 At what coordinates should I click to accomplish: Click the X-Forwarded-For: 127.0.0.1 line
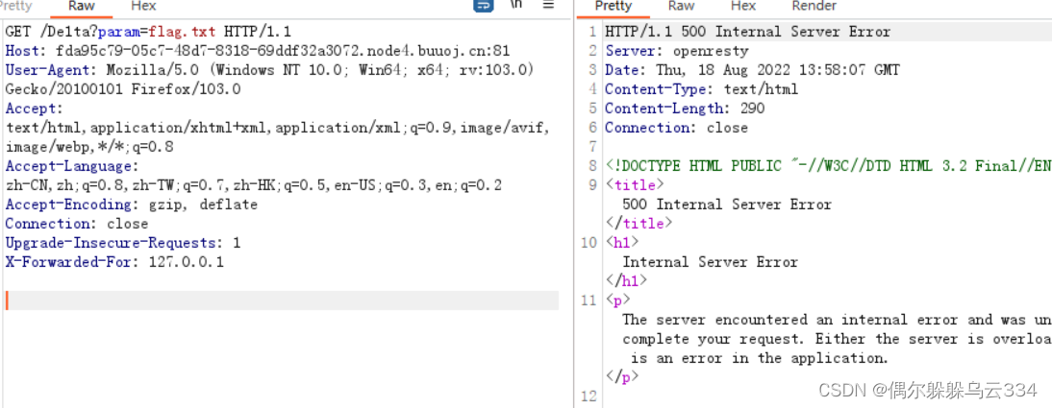(114, 262)
